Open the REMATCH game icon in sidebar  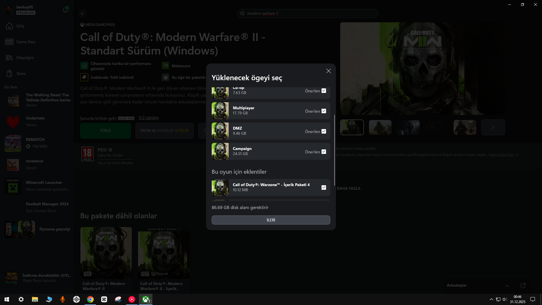pos(13,143)
